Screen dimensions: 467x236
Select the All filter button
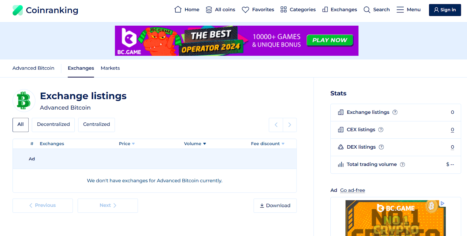[20, 125]
